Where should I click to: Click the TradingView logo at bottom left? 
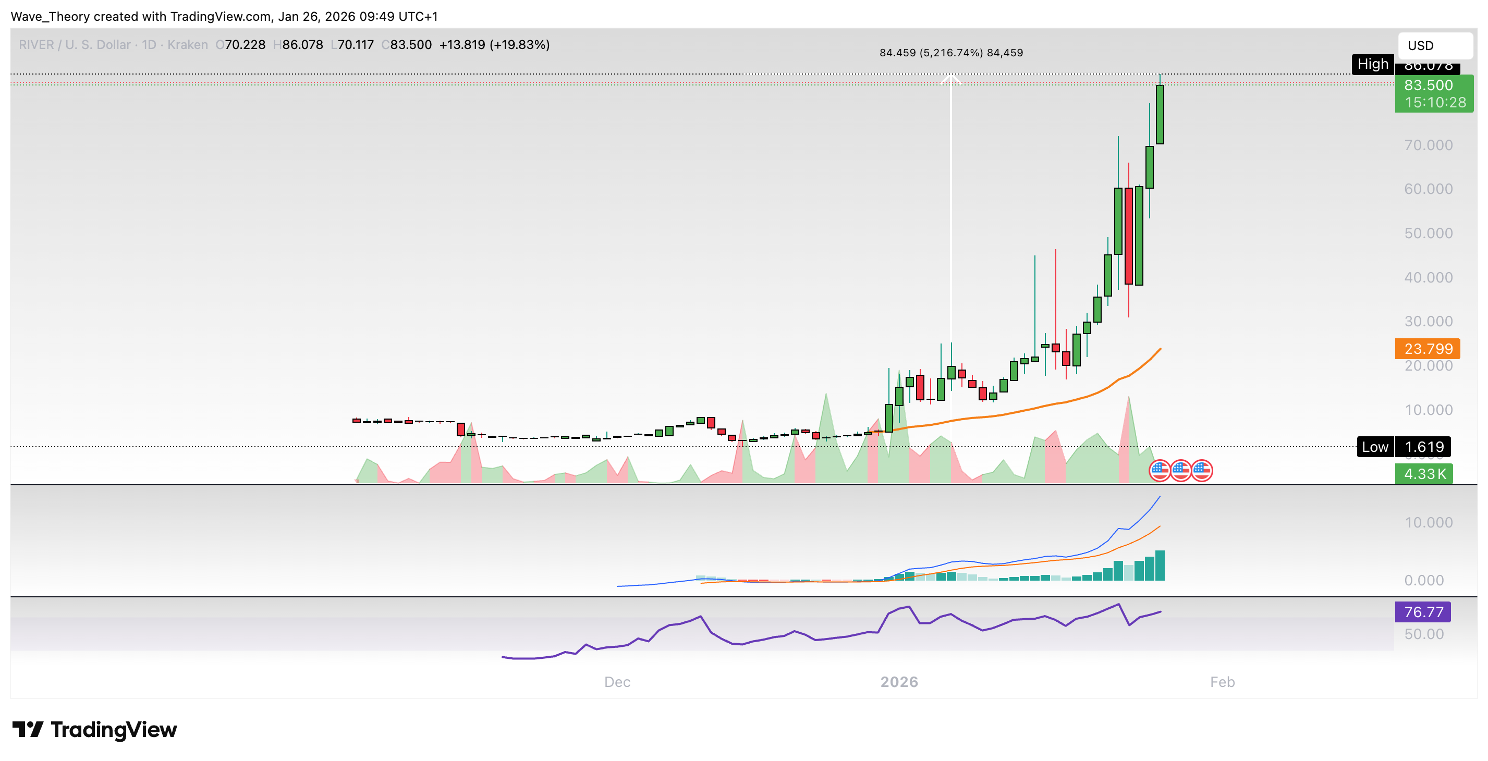click(96, 729)
